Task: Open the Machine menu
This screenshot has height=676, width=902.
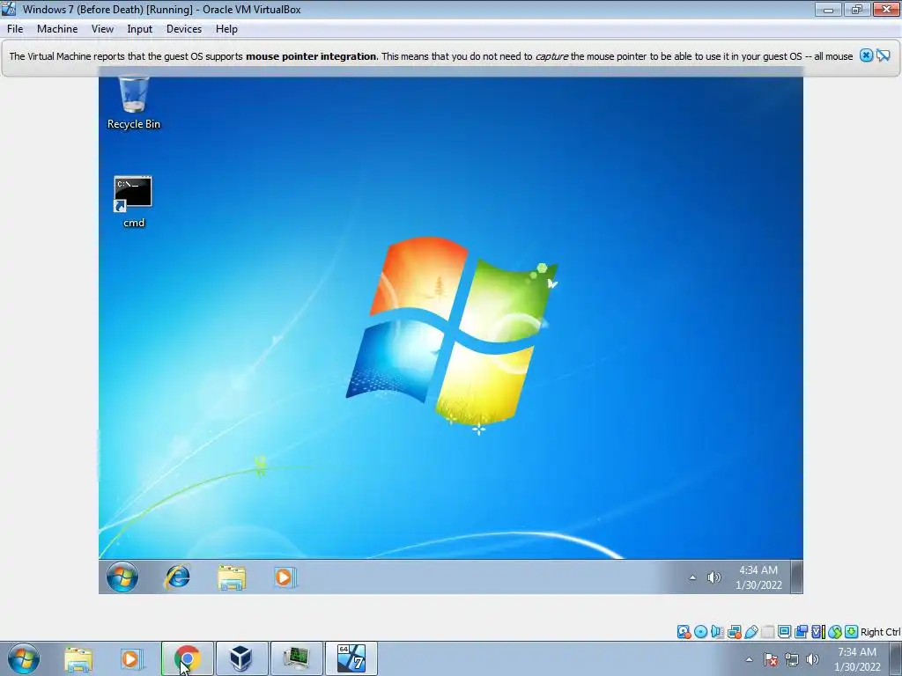Action: pyautogui.click(x=57, y=29)
